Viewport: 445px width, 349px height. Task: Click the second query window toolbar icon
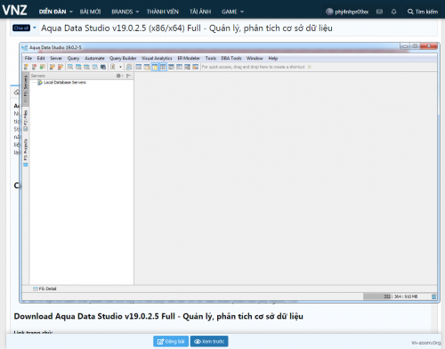[78, 67]
